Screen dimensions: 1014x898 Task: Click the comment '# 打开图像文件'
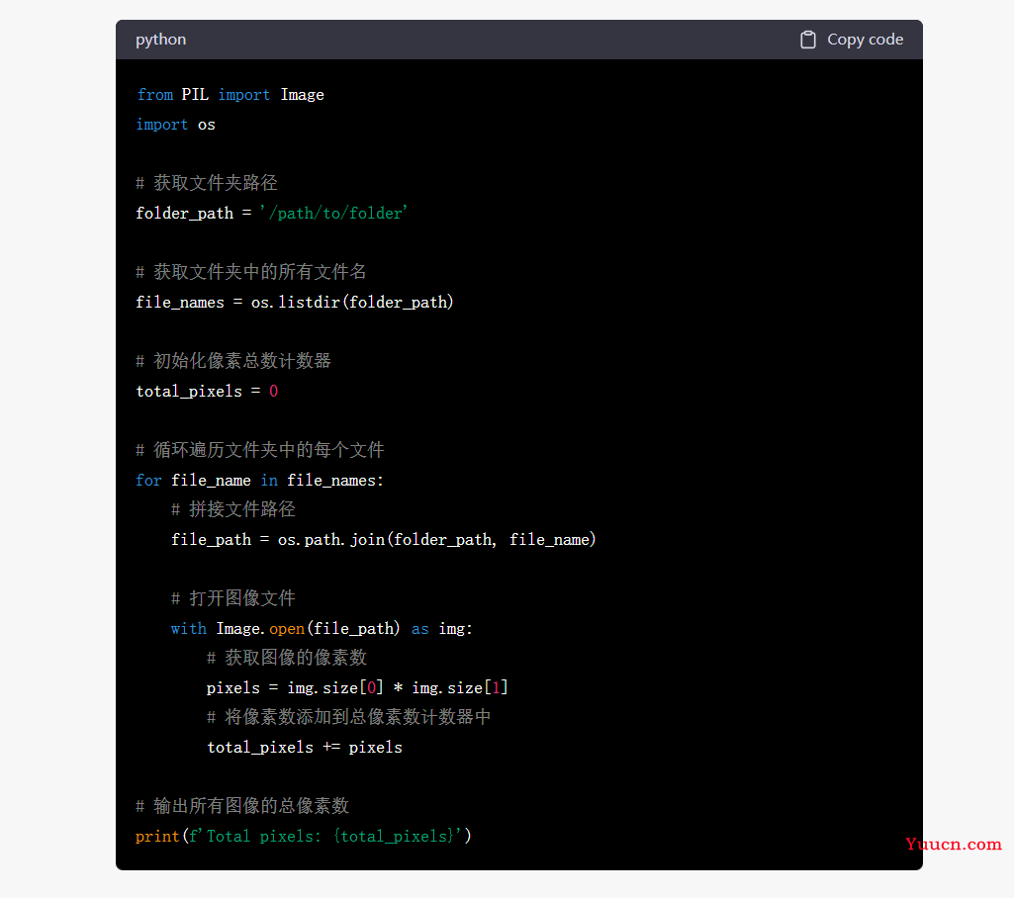(233, 598)
